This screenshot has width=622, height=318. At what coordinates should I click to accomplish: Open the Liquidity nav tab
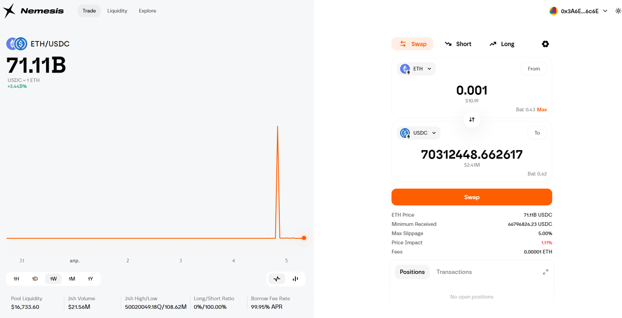pos(117,11)
